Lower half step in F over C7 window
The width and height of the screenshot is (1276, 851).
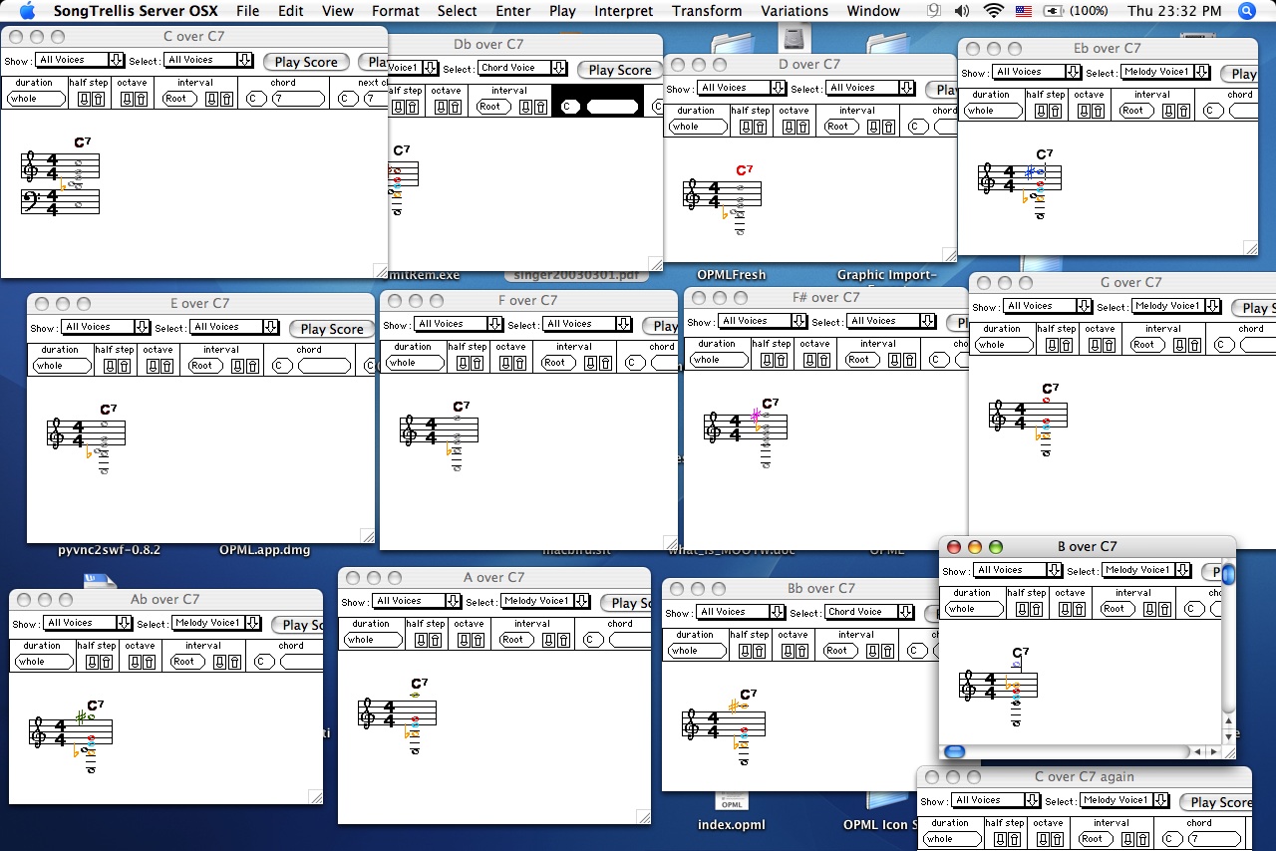463,363
